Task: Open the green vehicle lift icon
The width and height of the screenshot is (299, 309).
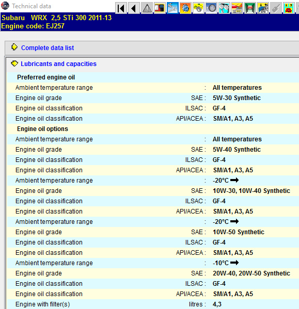Action: click(x=250, y=8)
